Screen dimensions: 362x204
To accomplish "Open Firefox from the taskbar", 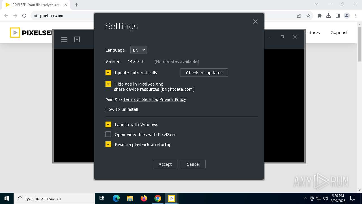I will point(144,198).
